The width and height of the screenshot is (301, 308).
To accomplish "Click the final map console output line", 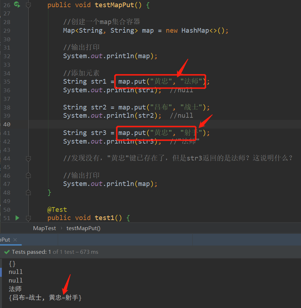I will 45,298.
